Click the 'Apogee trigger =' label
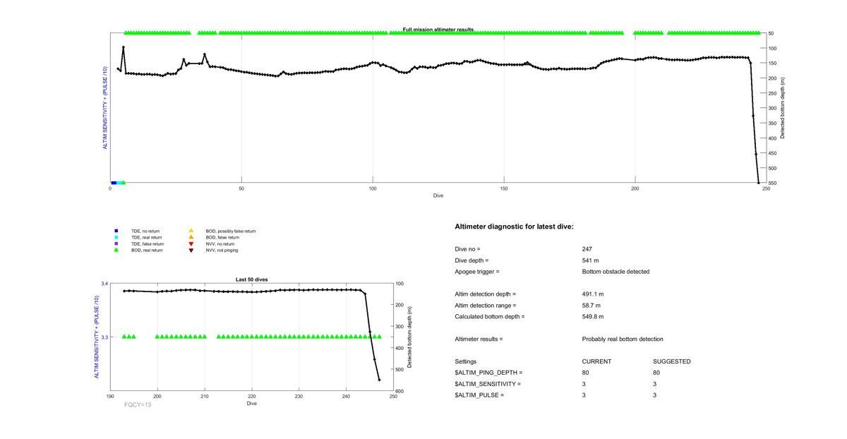The image size is (847, 439). point(477,272)
